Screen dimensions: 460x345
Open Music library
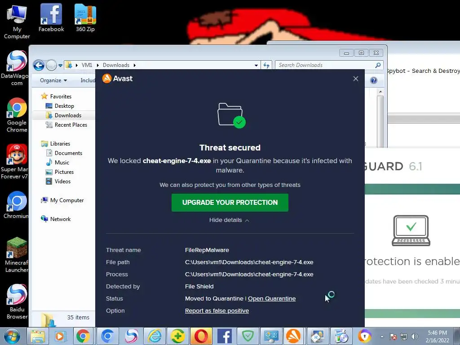(62, 163)
